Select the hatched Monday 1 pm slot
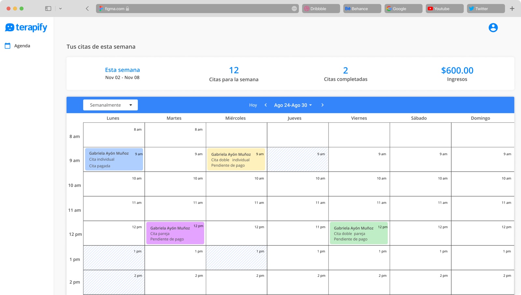The width and height of the screenshot is (521, 295). tap(114, 258)
